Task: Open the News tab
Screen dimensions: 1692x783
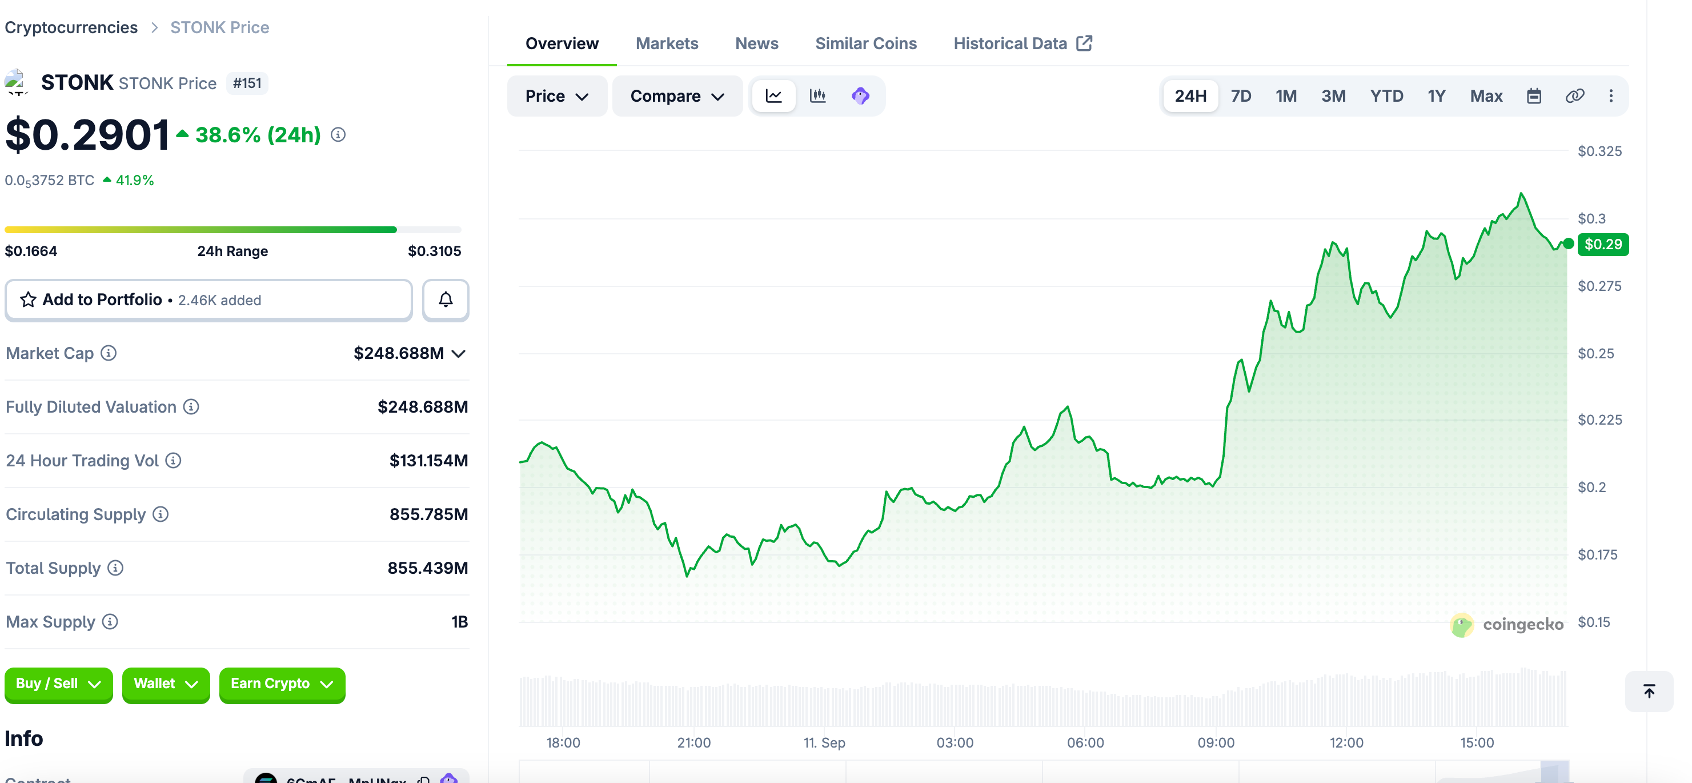Action: (x=757, y=43)
